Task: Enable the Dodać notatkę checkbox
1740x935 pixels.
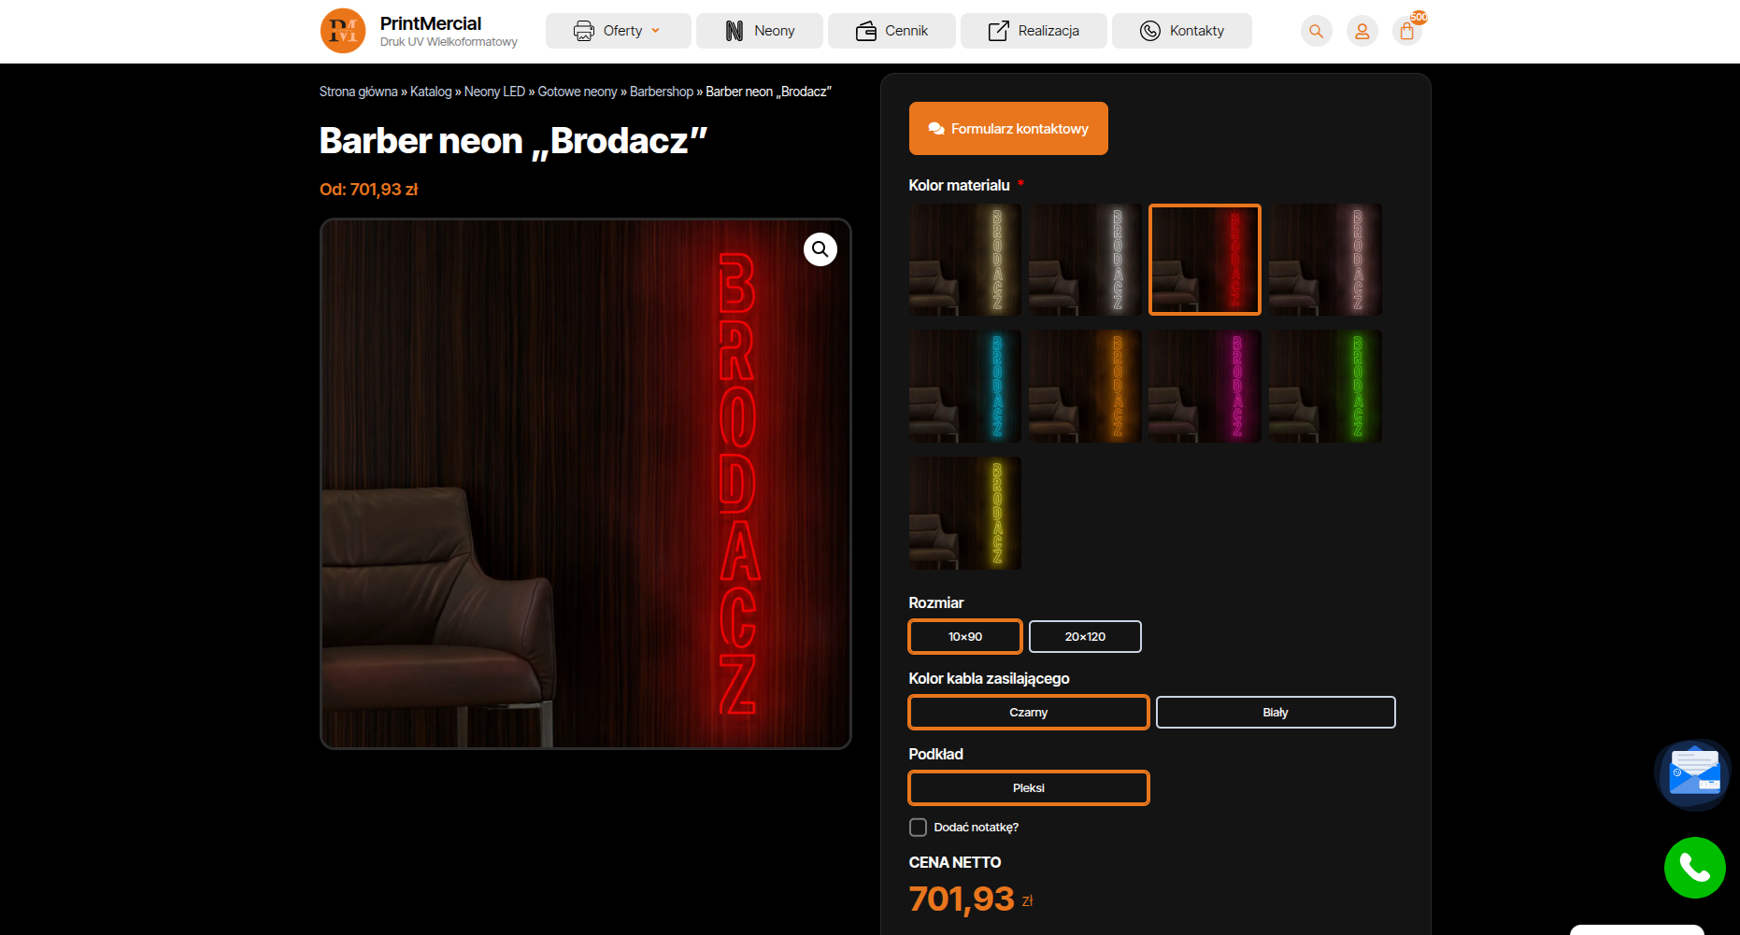Action: pos(918,827)
